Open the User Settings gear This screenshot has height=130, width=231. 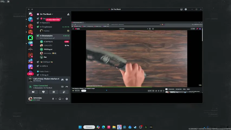[67, 99]
